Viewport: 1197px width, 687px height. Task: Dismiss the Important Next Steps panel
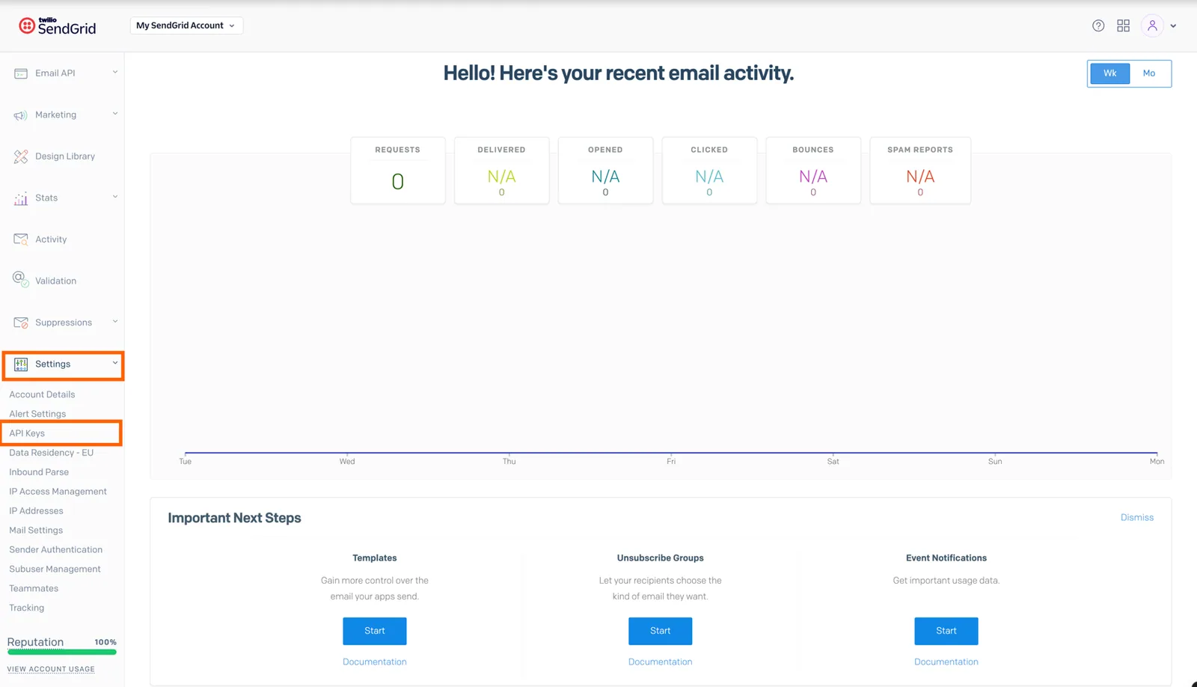[1137, 518]
